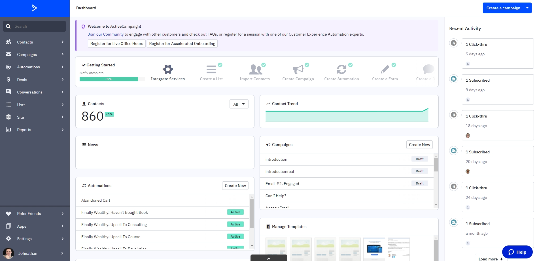
Task: Open Finally Wealthy: Haven't Bought Book automation
Action: tap(162, 212)
